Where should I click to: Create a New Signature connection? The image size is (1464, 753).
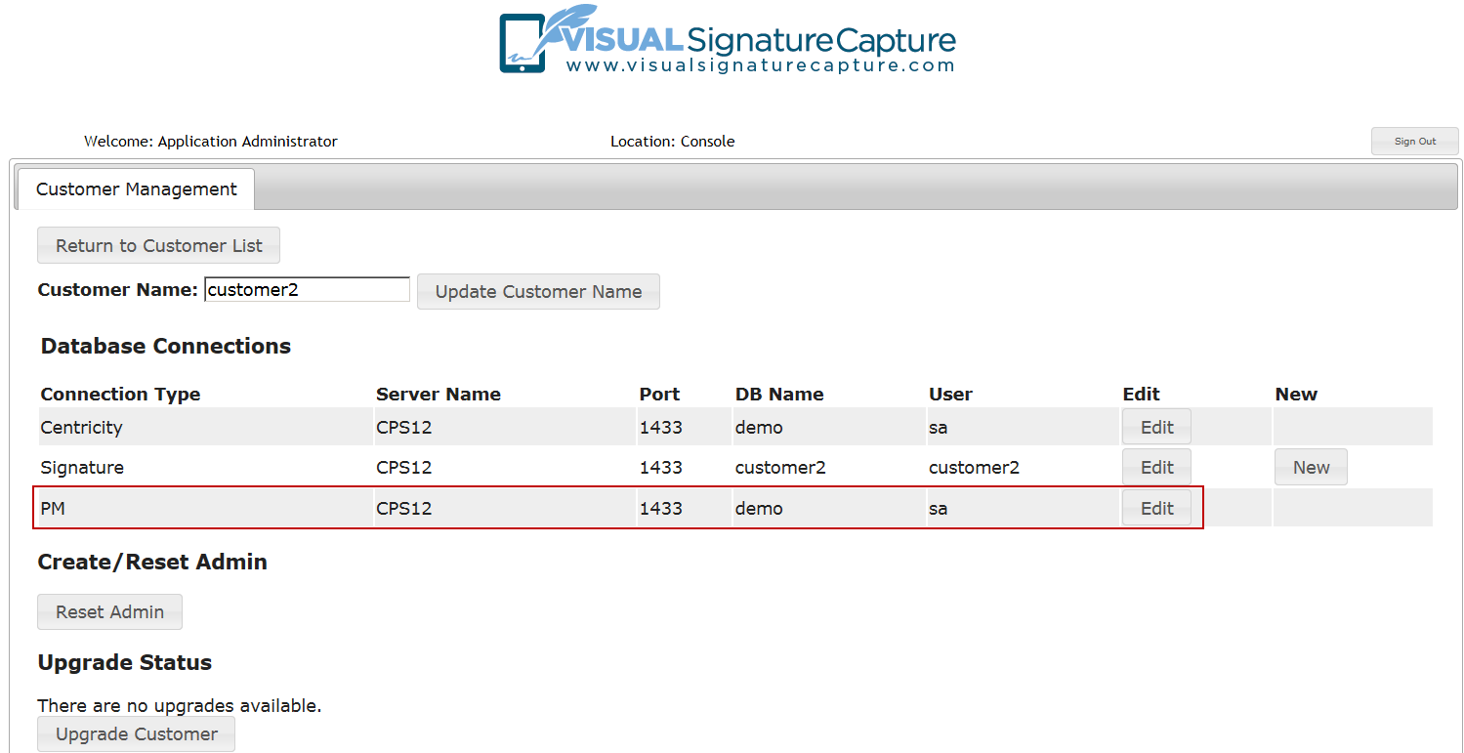coord(1311,467)
